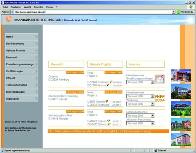196x153 pixels.
Task: Open Termine 2007 dropdown under Workshop
Action: [x=140, y=104]
